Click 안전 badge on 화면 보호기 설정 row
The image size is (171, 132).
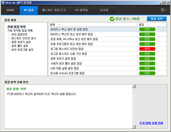147,59
